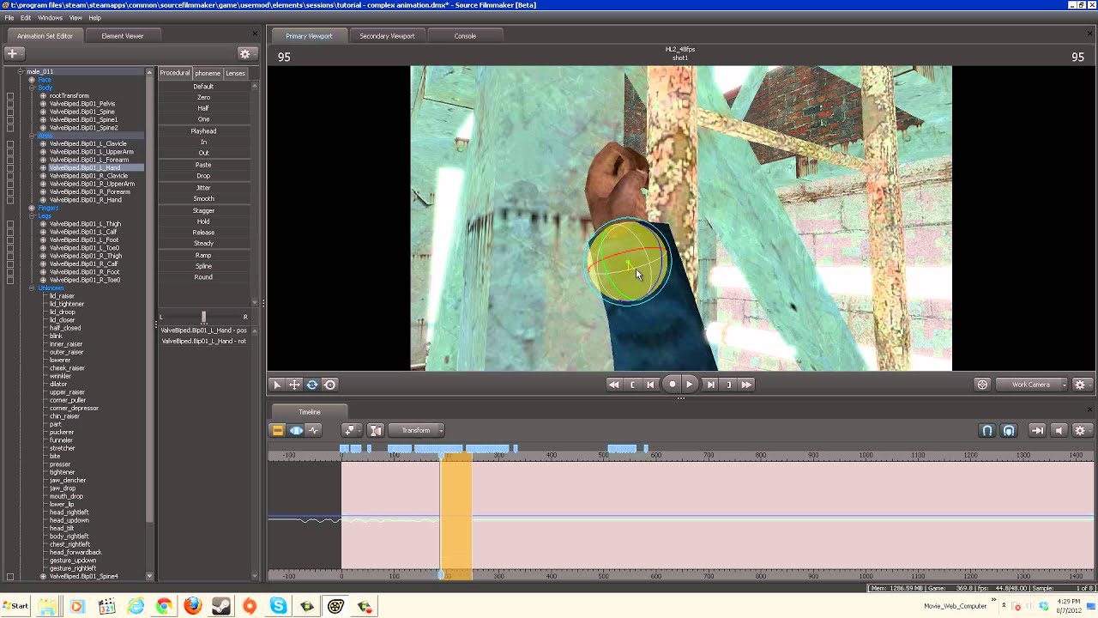The height and width of the screenshot is (618, 1098).
Task: Apply the Spline preset
Action: (203, 266)
